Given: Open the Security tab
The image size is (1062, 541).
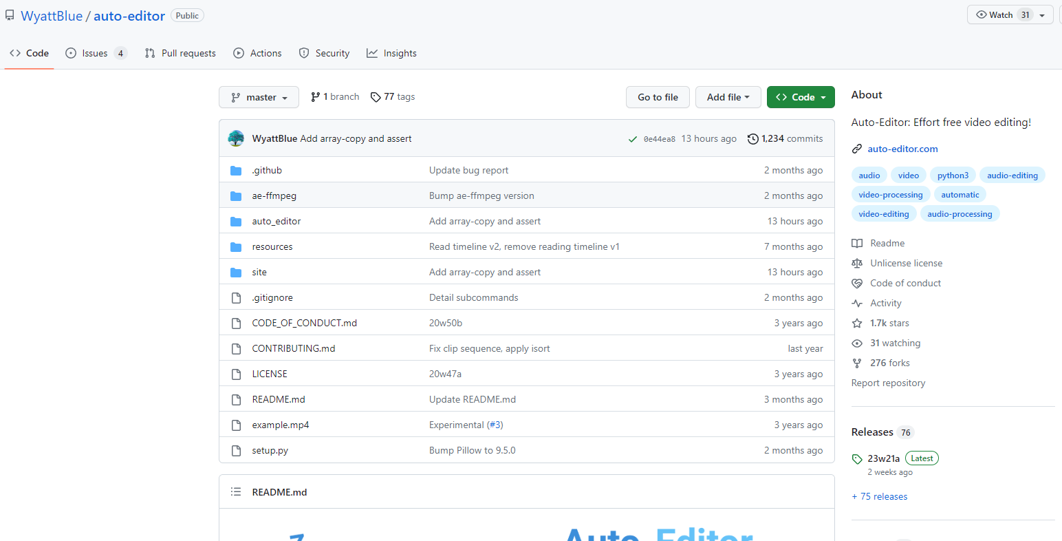Looking at the screenshot, I should tap(325, 53).
